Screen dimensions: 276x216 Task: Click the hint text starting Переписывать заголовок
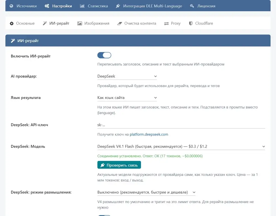coord(161,64)
